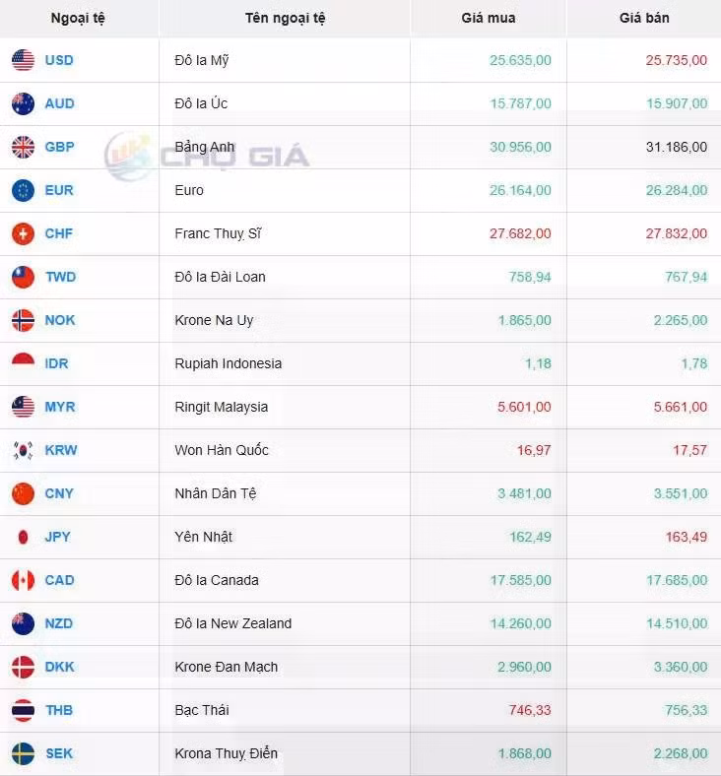721x776 pixels.
Task: Open the USD currency link
Action: 59,60
